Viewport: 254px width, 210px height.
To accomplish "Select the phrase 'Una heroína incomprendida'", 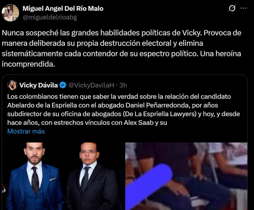I will tap(121, 59).
